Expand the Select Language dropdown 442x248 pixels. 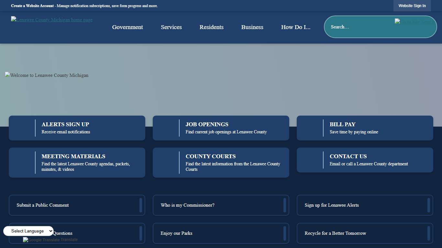28,231
